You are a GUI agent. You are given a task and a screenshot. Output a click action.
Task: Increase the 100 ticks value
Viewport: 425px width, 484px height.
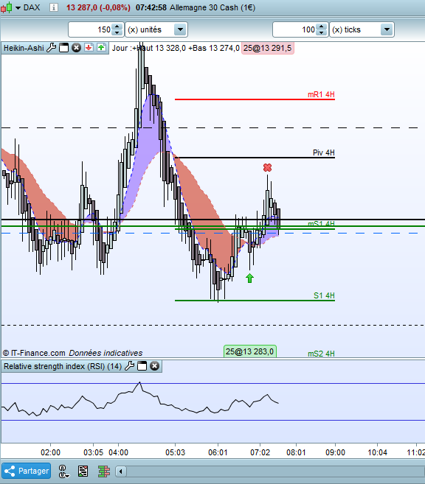322,27
